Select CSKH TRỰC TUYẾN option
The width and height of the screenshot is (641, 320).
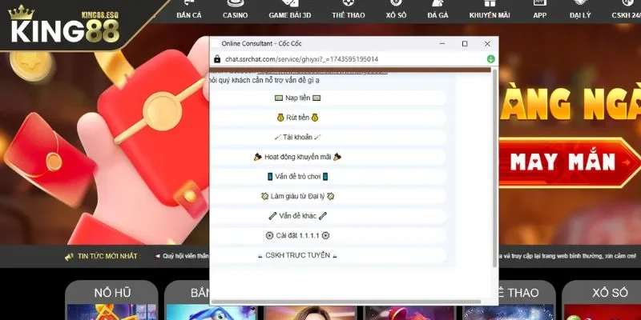point(297,255)
